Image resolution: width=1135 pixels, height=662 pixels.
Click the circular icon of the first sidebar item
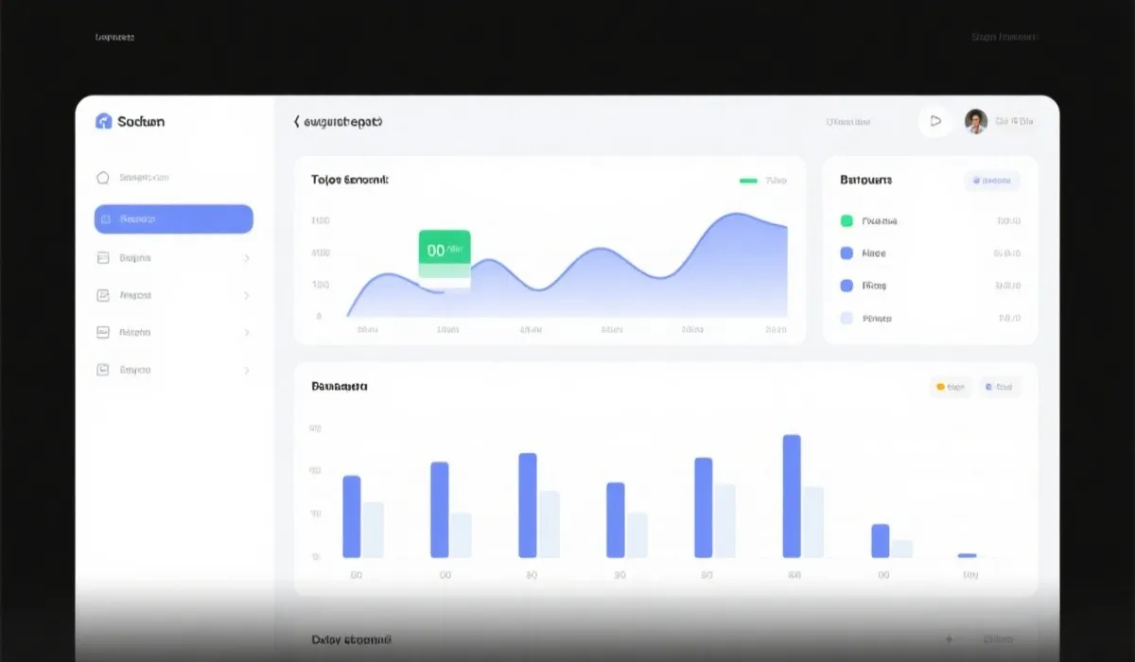(x=103, y=178)
